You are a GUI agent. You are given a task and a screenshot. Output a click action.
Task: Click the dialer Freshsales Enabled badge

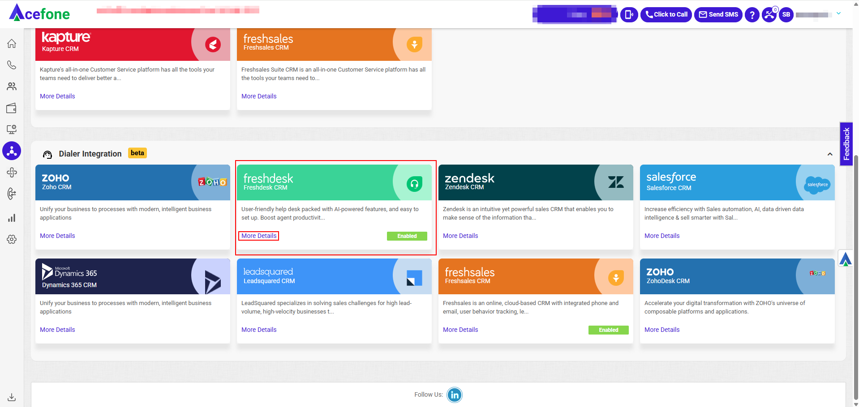coord(608,330)
